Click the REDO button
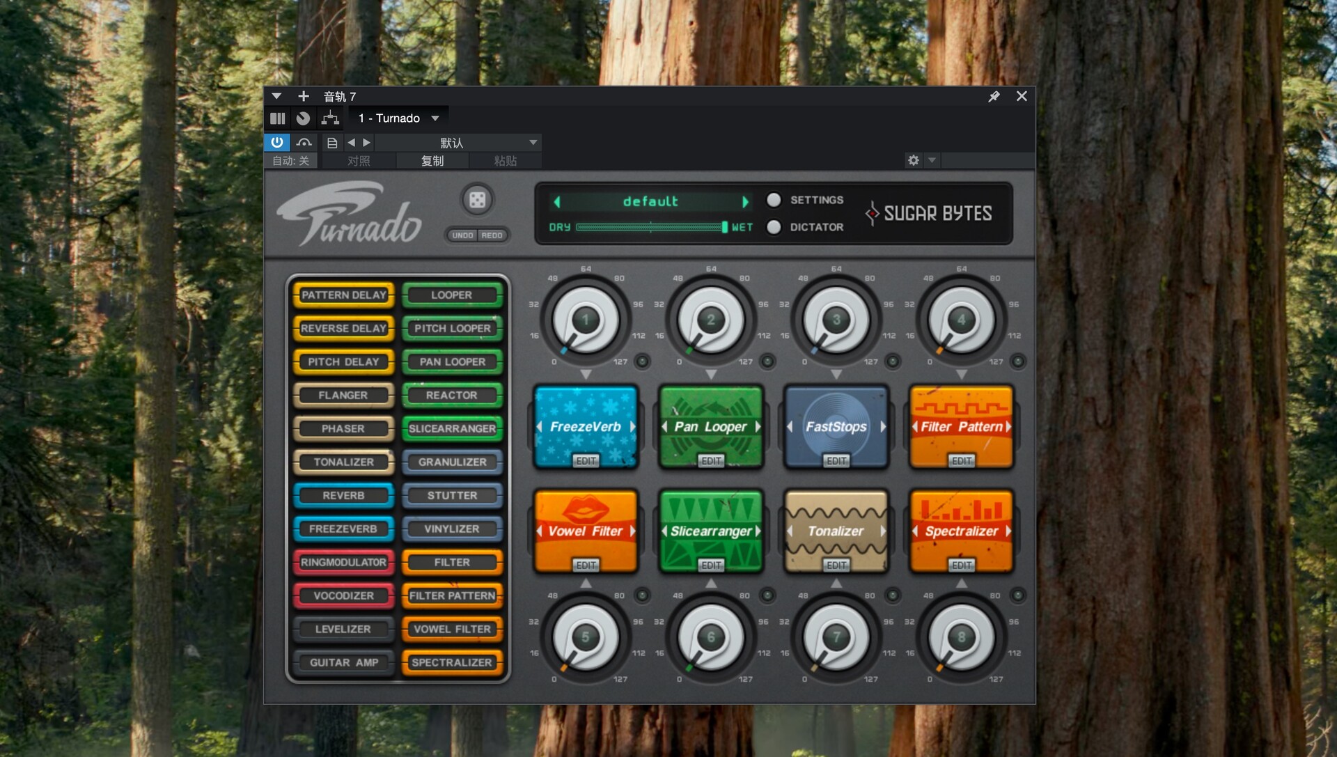1337x757 pixels. pos(492,235)
